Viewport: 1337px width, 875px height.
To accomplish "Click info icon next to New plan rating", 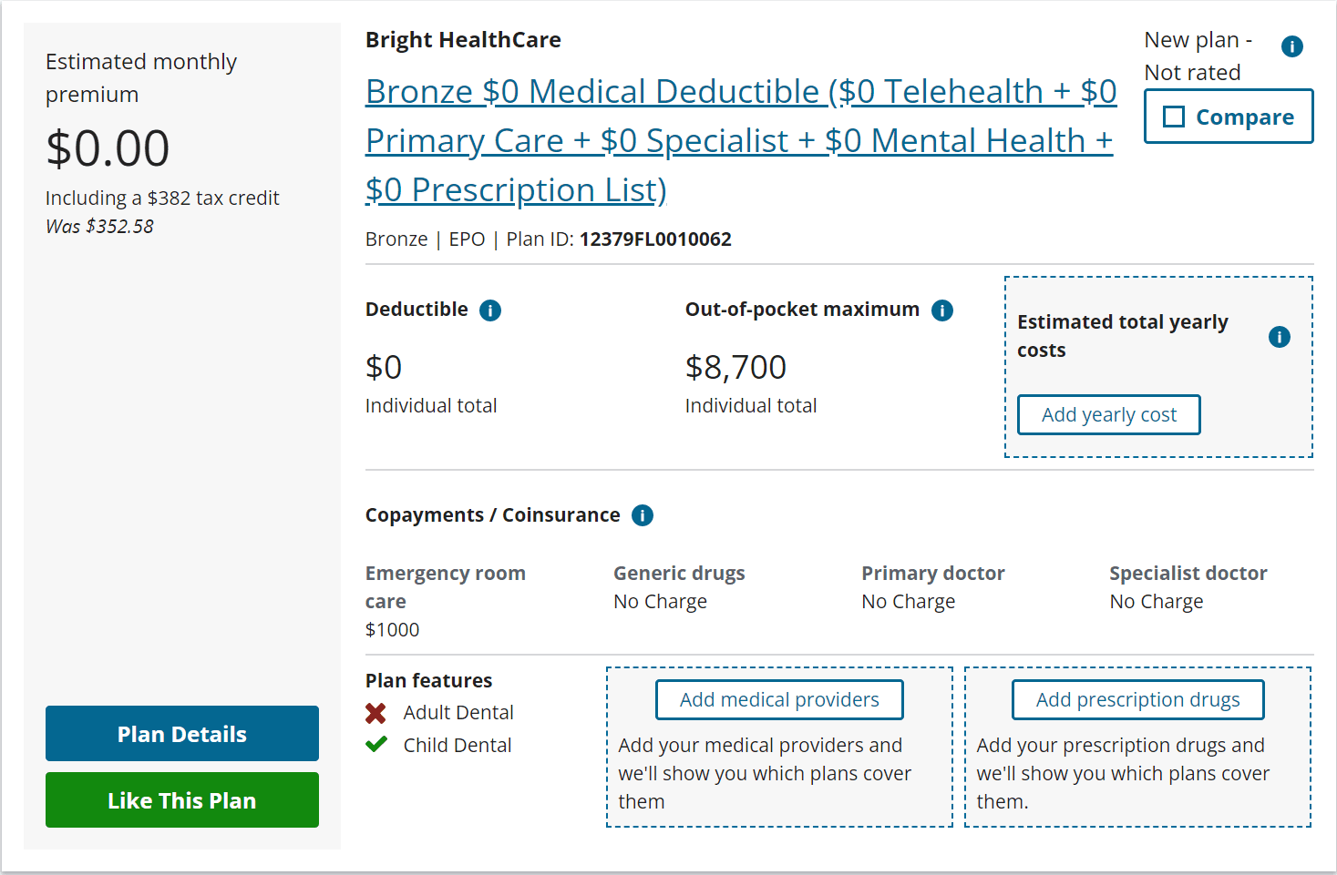I will [x=1292, y=46].
